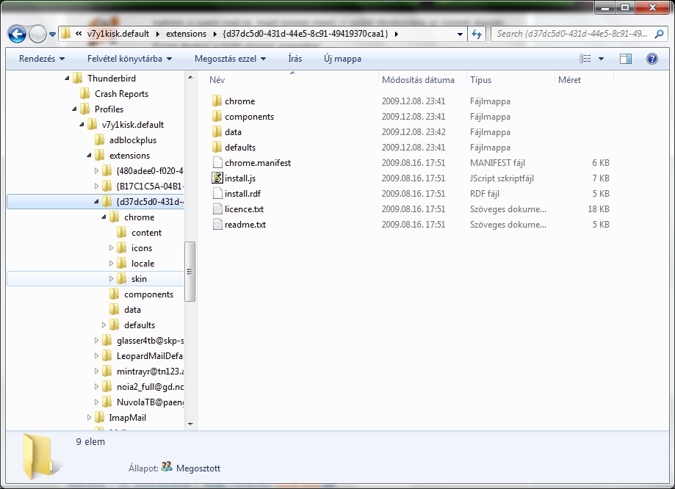Select the defaults folder icon in file list
Viewport: 675px width, 489px height.
tap(217, 148)
